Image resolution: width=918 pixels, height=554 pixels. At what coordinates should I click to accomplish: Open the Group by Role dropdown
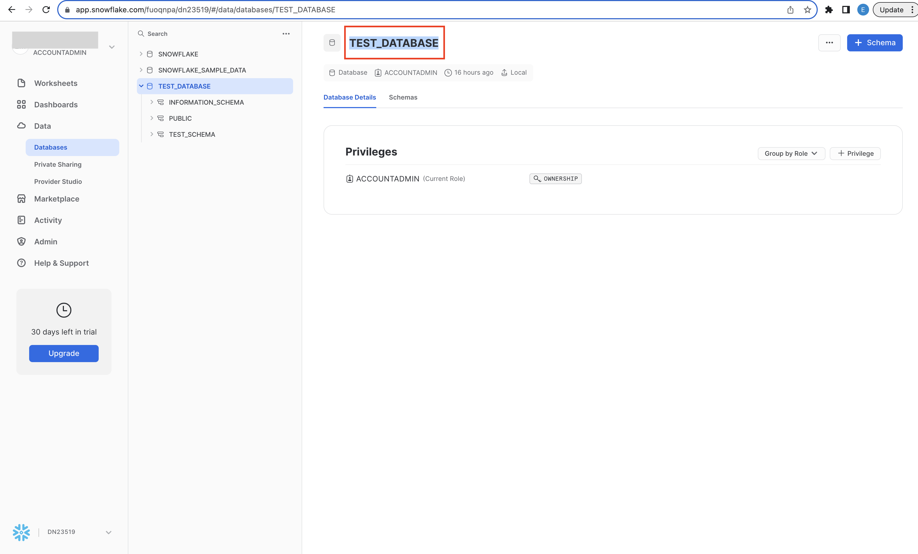click(x=791, y=154)
